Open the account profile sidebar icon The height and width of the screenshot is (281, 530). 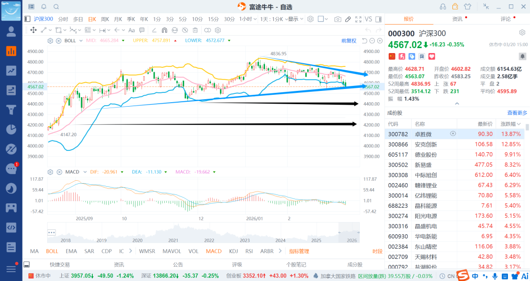pos(11,31)
